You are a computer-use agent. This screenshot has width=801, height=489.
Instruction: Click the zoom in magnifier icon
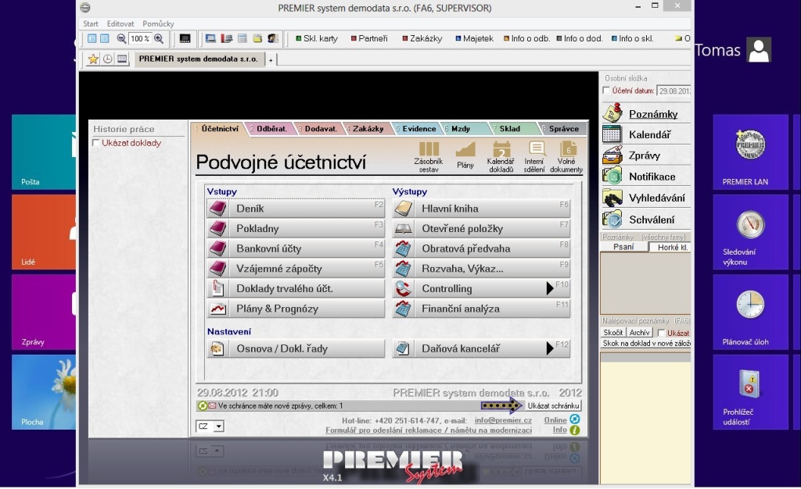point(159,38)
